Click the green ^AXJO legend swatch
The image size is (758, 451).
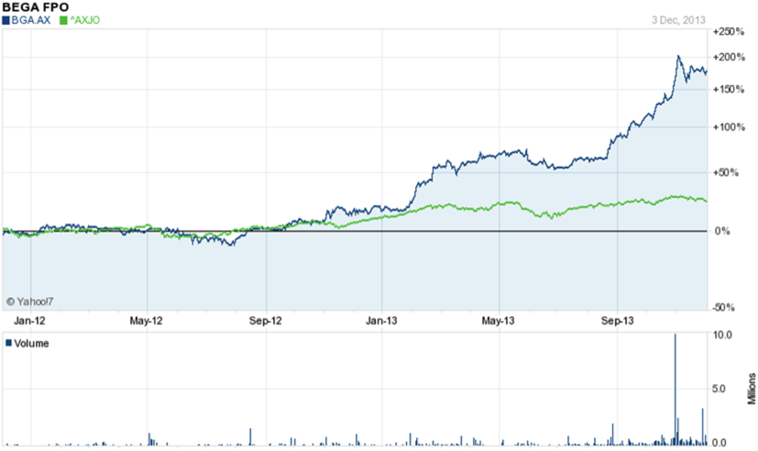tap(63, 20)
